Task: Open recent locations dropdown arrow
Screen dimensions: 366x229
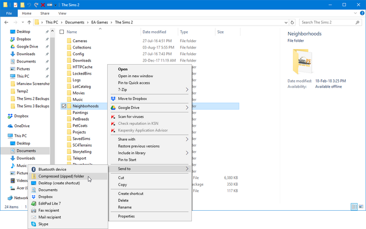Action: point(22,22)
